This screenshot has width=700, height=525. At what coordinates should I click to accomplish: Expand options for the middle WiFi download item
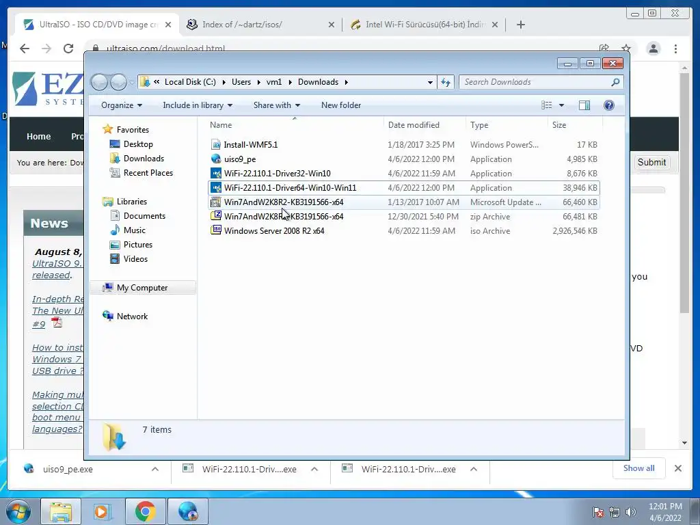click(x=314, y=469)
